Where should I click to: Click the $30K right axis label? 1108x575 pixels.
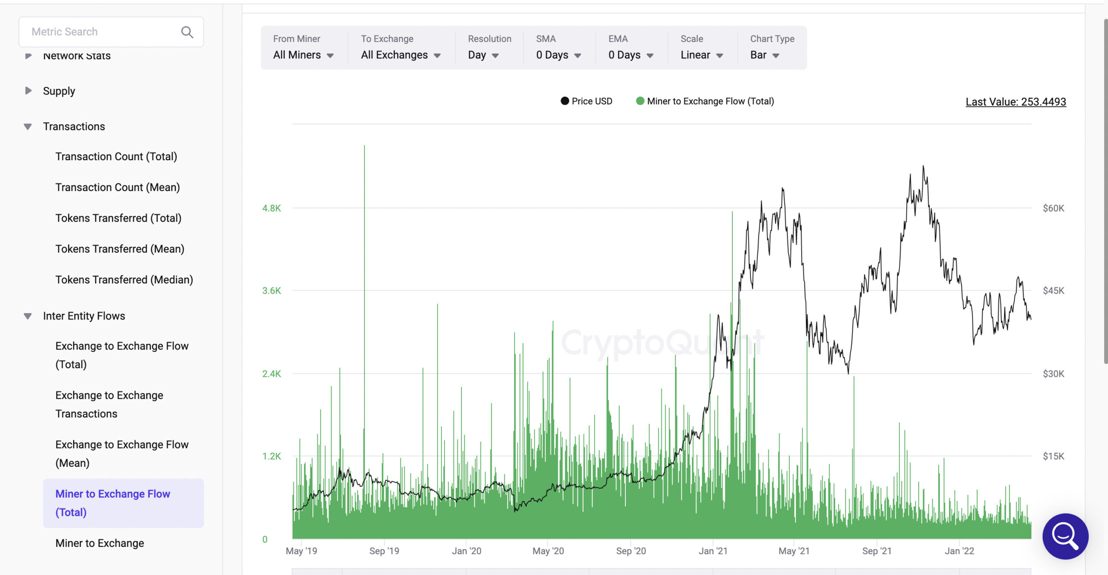tap(1053, 374)
